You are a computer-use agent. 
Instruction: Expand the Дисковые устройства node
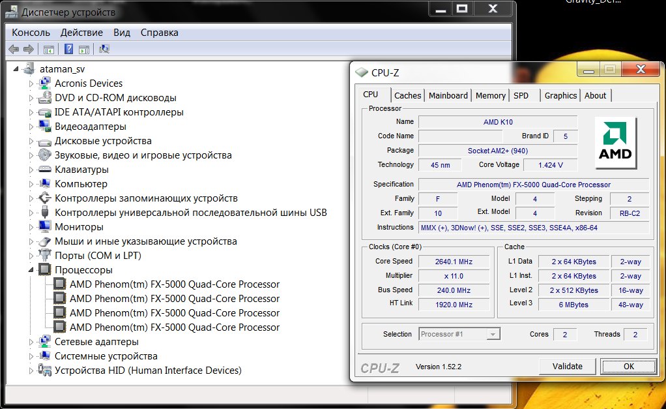(31, 141)
